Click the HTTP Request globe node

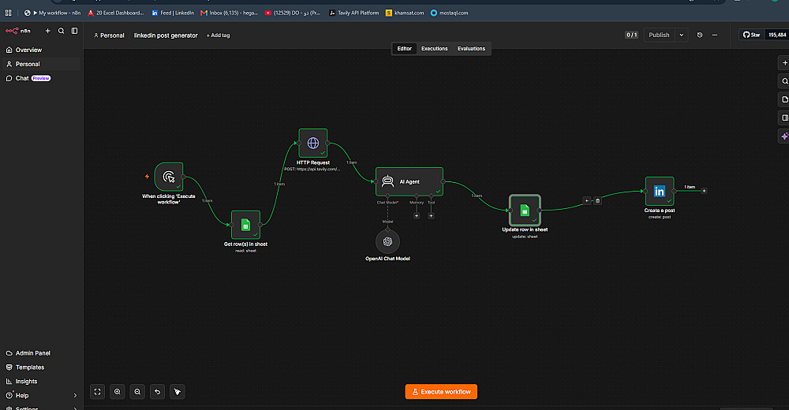[x=313, y=143]
